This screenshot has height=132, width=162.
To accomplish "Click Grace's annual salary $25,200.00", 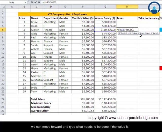I will click(105, 68).
